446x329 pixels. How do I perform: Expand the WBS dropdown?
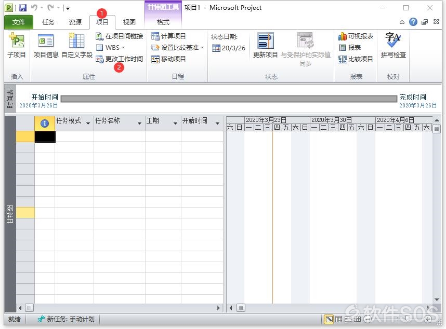(x=123, y=48)
